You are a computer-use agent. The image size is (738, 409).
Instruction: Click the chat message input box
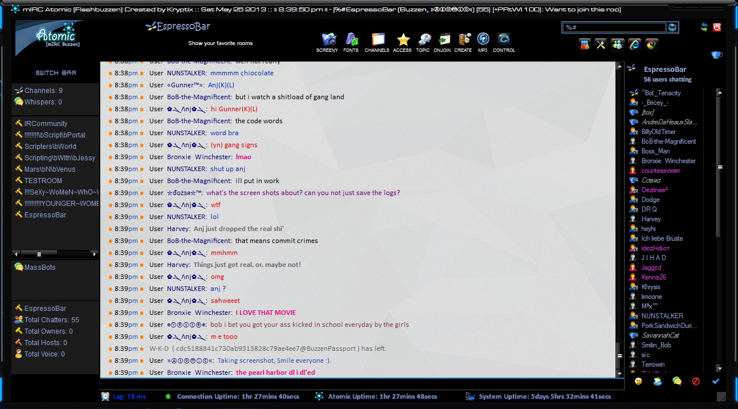[362, 384]
